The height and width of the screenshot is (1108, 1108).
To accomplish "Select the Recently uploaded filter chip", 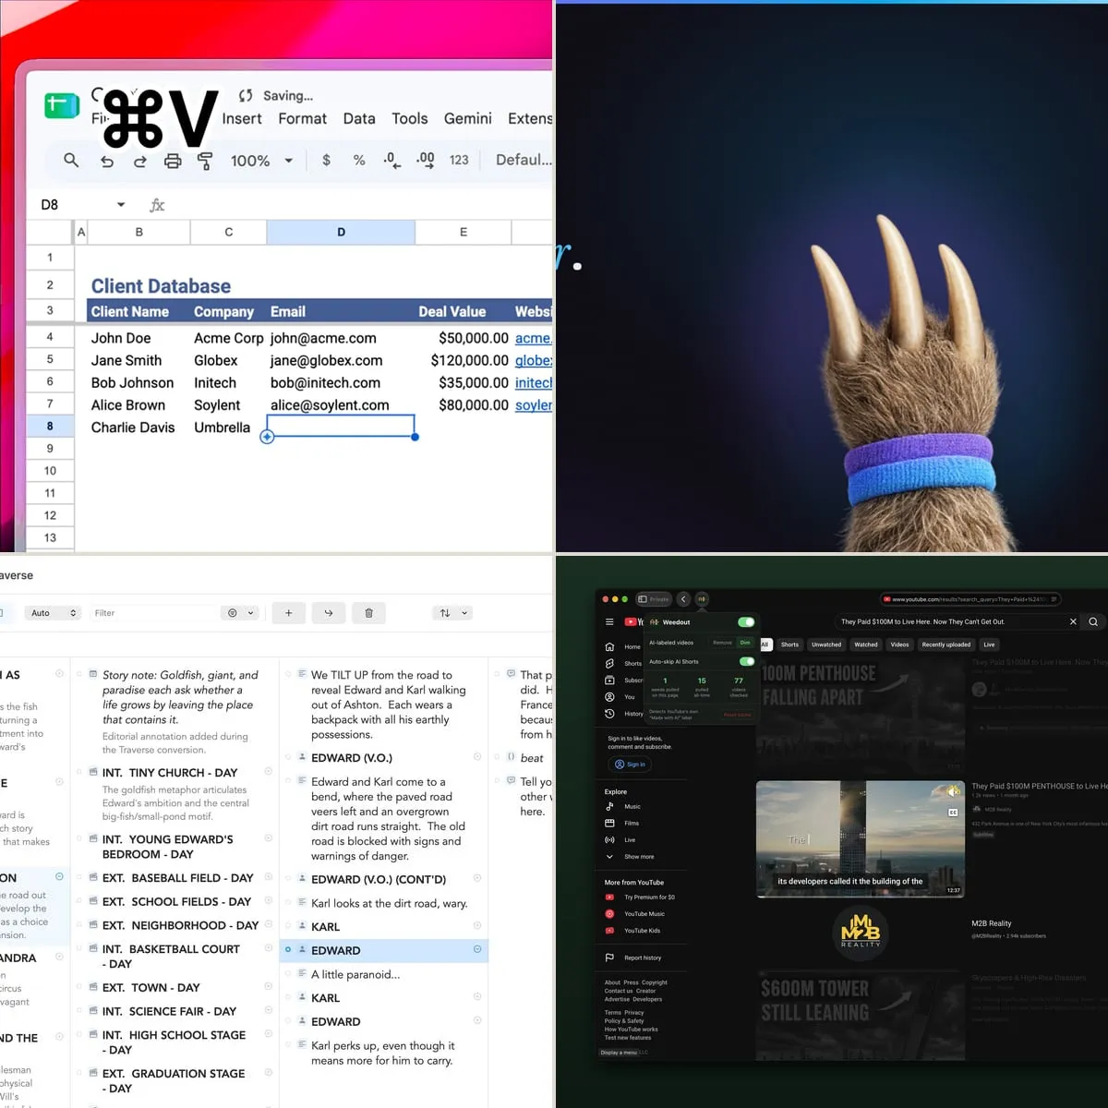I will click(946, 644).
